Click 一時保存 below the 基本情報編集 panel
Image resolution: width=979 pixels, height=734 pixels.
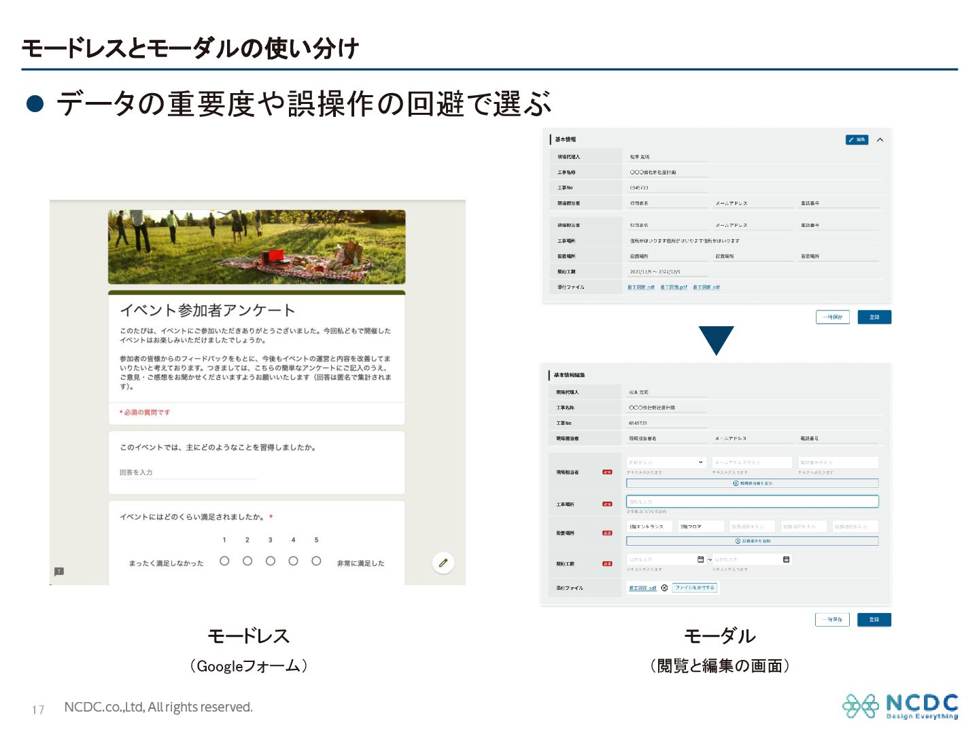pos(832,619)
